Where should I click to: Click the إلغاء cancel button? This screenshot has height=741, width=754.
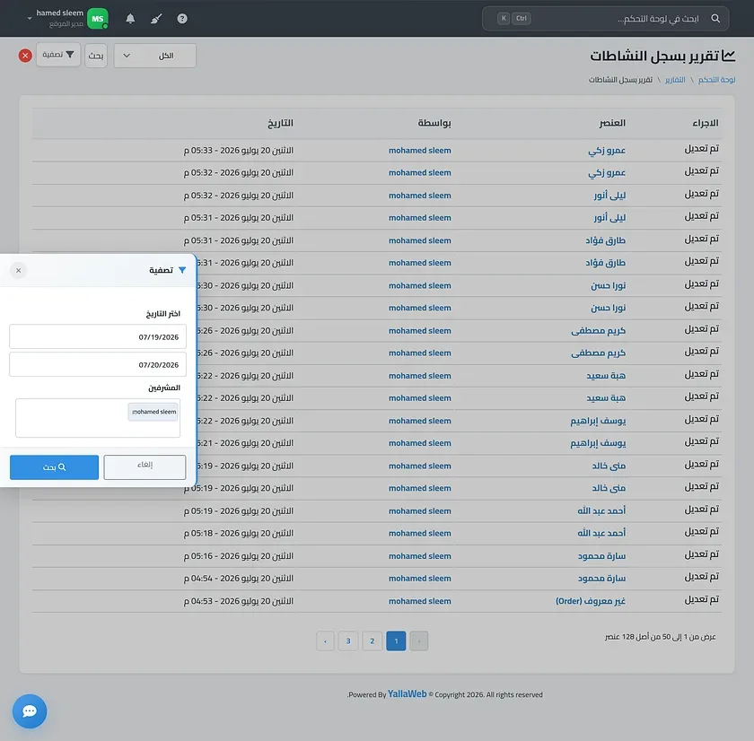(145, 467)
